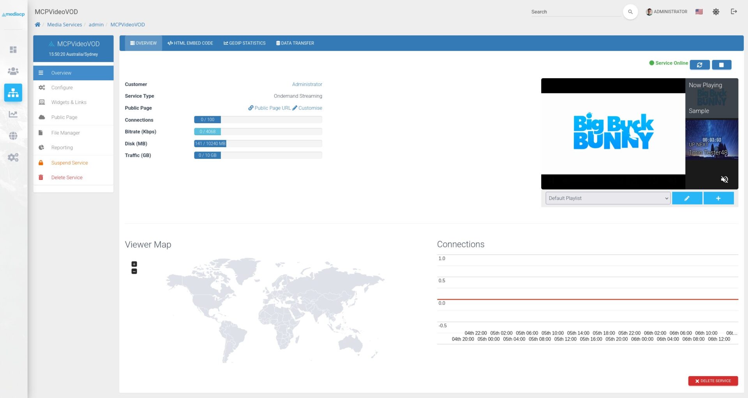Open the users group icon in sidebar
Viewport: 748px width, 398px height.
click(13, 71)
